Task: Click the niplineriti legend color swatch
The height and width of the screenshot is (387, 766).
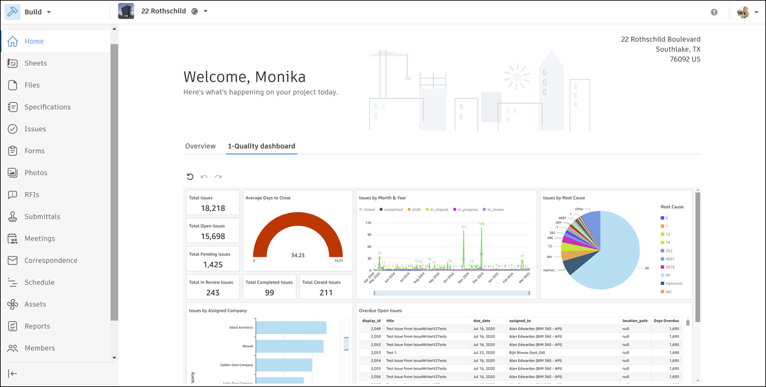Action: tap(662, 283)
